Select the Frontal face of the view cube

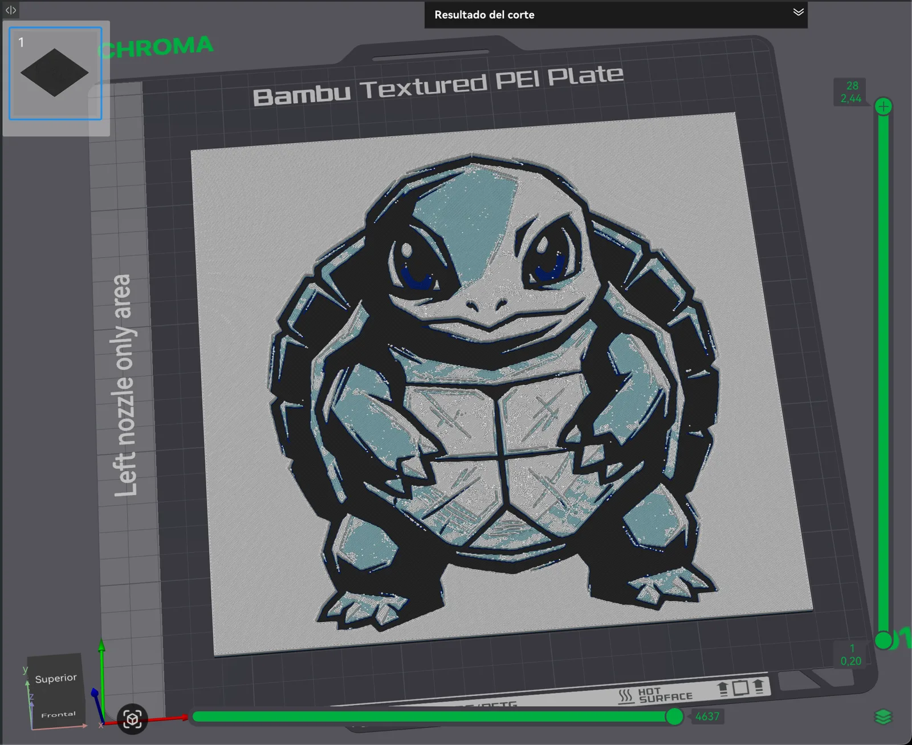[58, 715]
